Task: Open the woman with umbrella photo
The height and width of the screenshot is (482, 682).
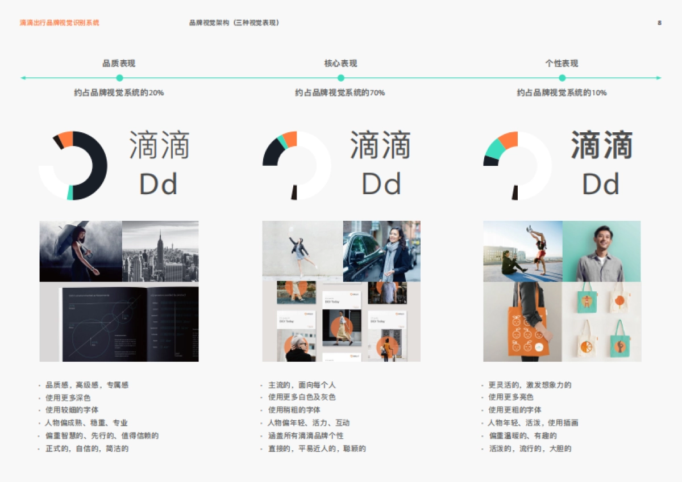Action: (x=81, y=251)
